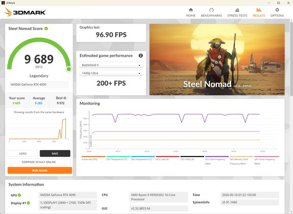Image resolution: width=293 pixels, height=214 pixels.
Task: Click the orange RUN AGAIN button
Action: tap(40, 170)
